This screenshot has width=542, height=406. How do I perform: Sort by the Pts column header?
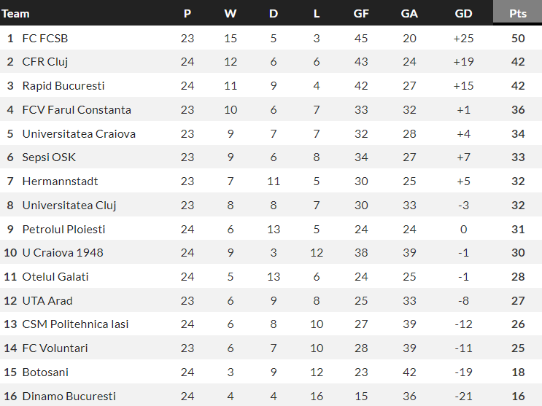click(518, 13)
